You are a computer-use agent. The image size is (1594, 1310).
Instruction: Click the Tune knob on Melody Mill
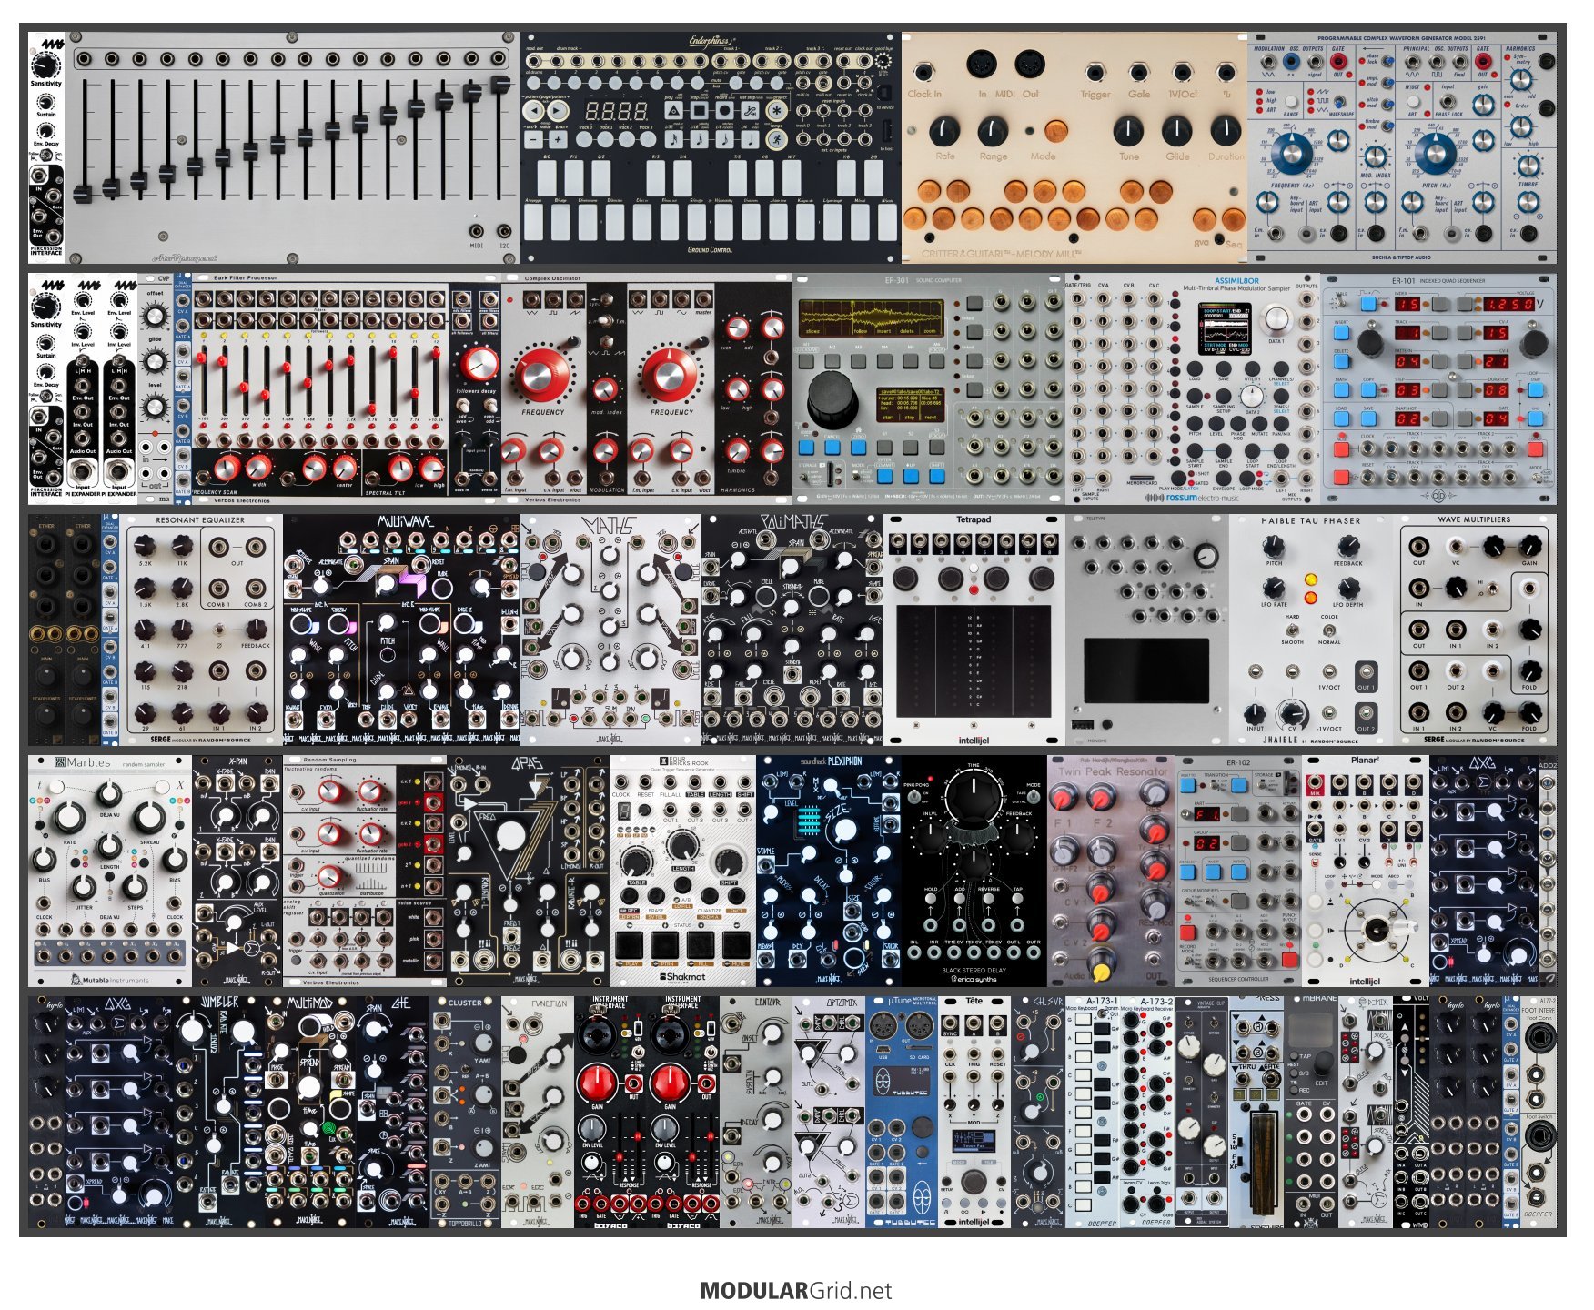(x=1129, y=131)
